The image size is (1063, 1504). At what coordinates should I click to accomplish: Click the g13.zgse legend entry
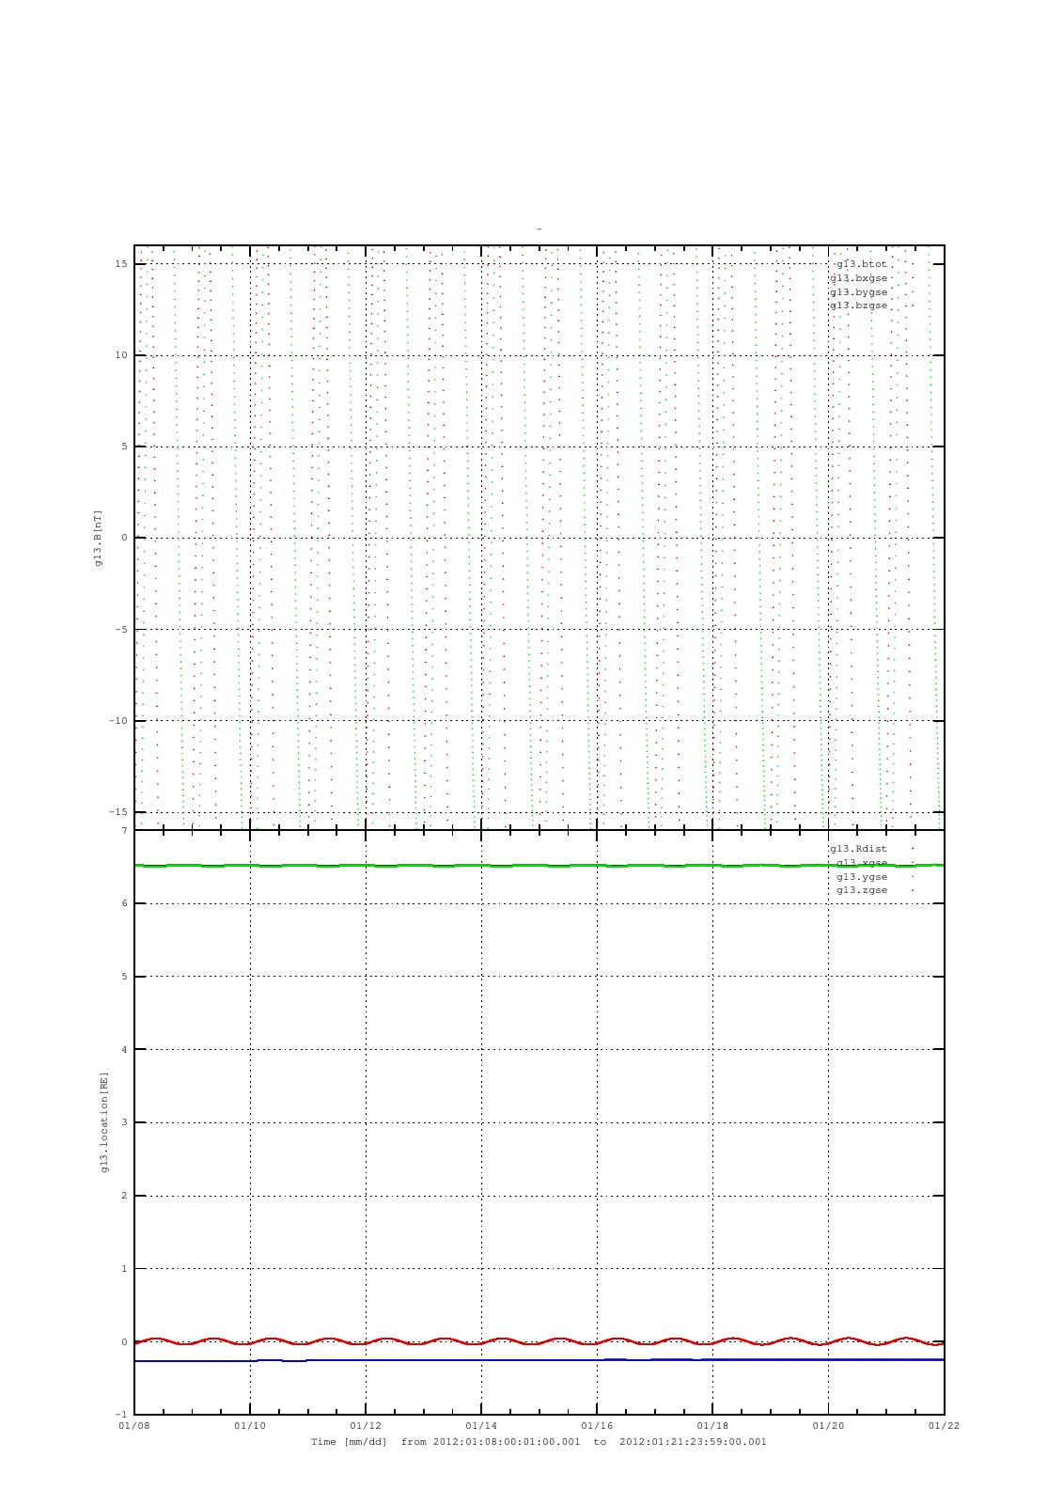862,890
